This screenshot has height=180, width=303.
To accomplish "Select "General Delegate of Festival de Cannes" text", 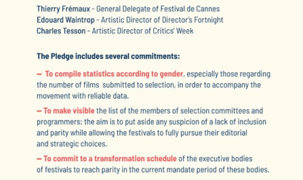I will pyautogui.click(x=158, y=9).
